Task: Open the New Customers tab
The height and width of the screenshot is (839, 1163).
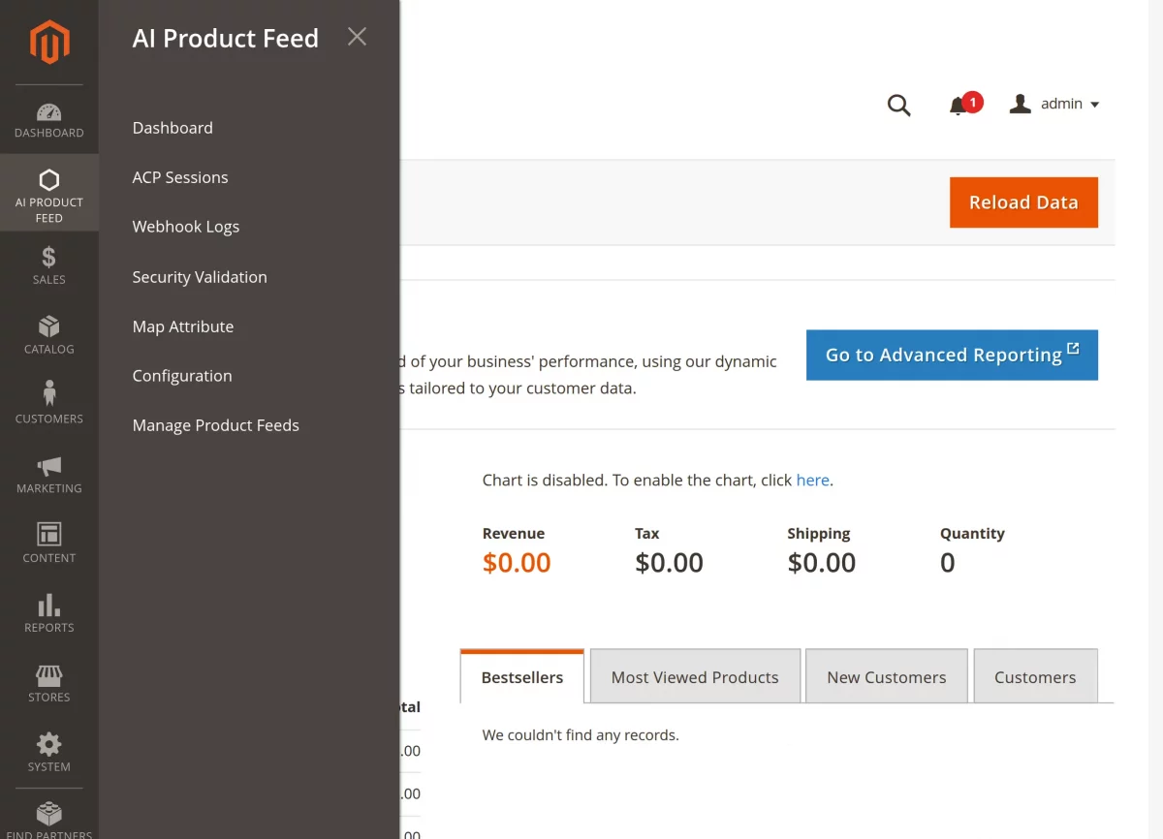Action: tap(886, 676)
